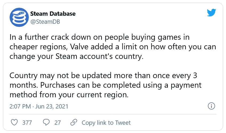Click the Steam Database profile avatar

pos(18,17)
